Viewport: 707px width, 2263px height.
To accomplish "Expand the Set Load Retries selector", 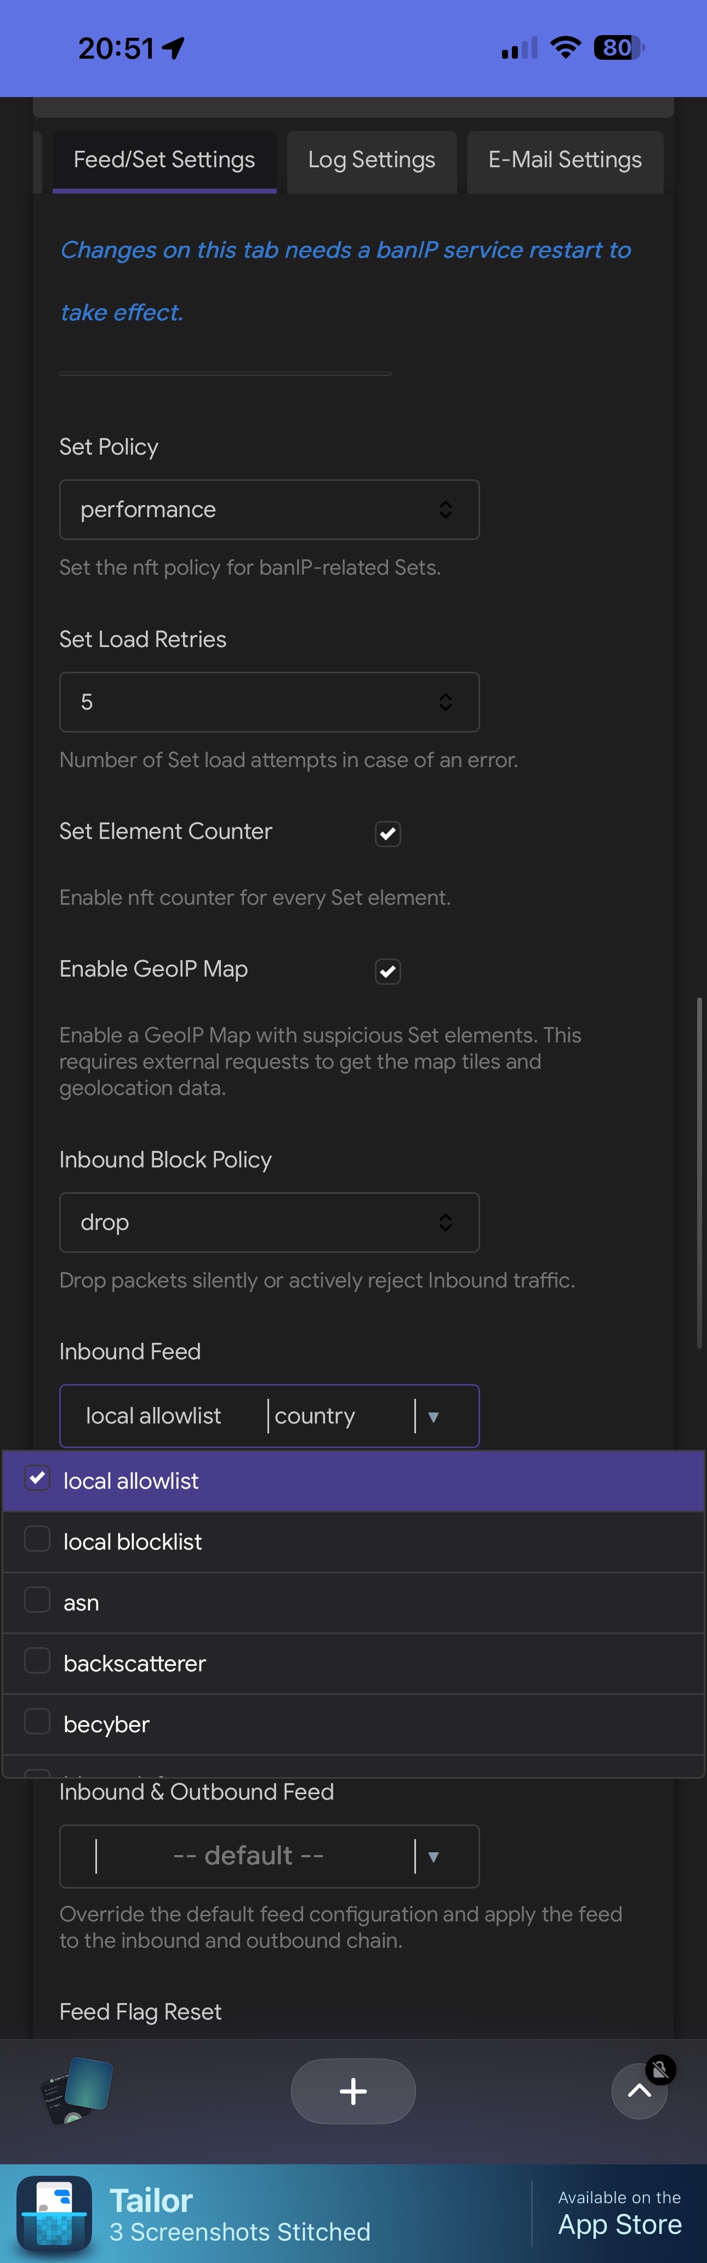I will (269, 702).
